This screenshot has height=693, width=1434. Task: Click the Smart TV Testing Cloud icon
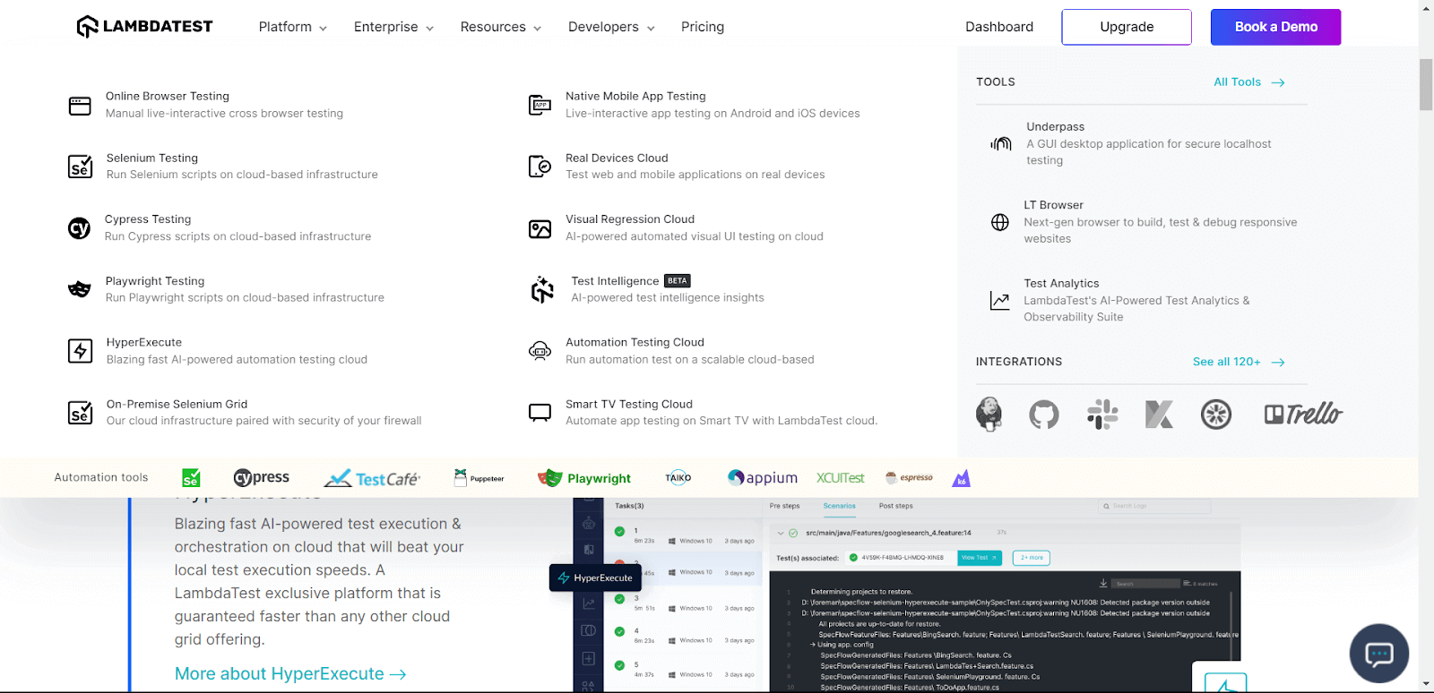(x=540, y=413)
